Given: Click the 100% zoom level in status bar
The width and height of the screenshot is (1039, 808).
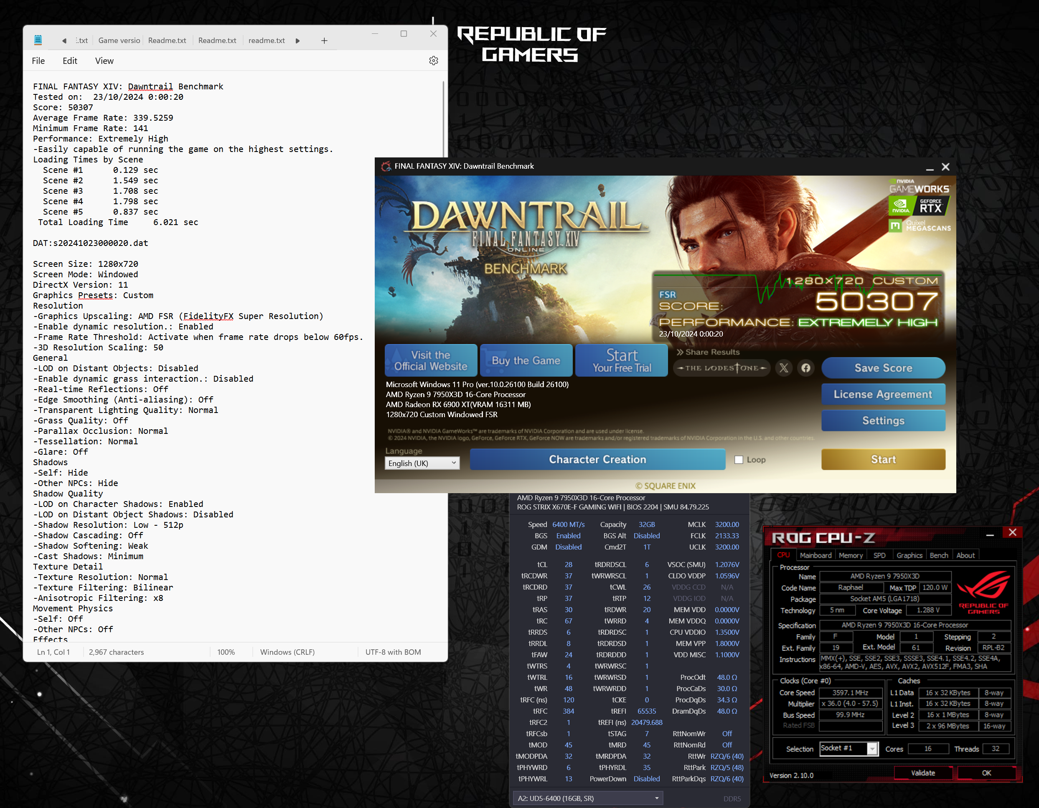Looking at the screenshot, I should coord(226,652).
